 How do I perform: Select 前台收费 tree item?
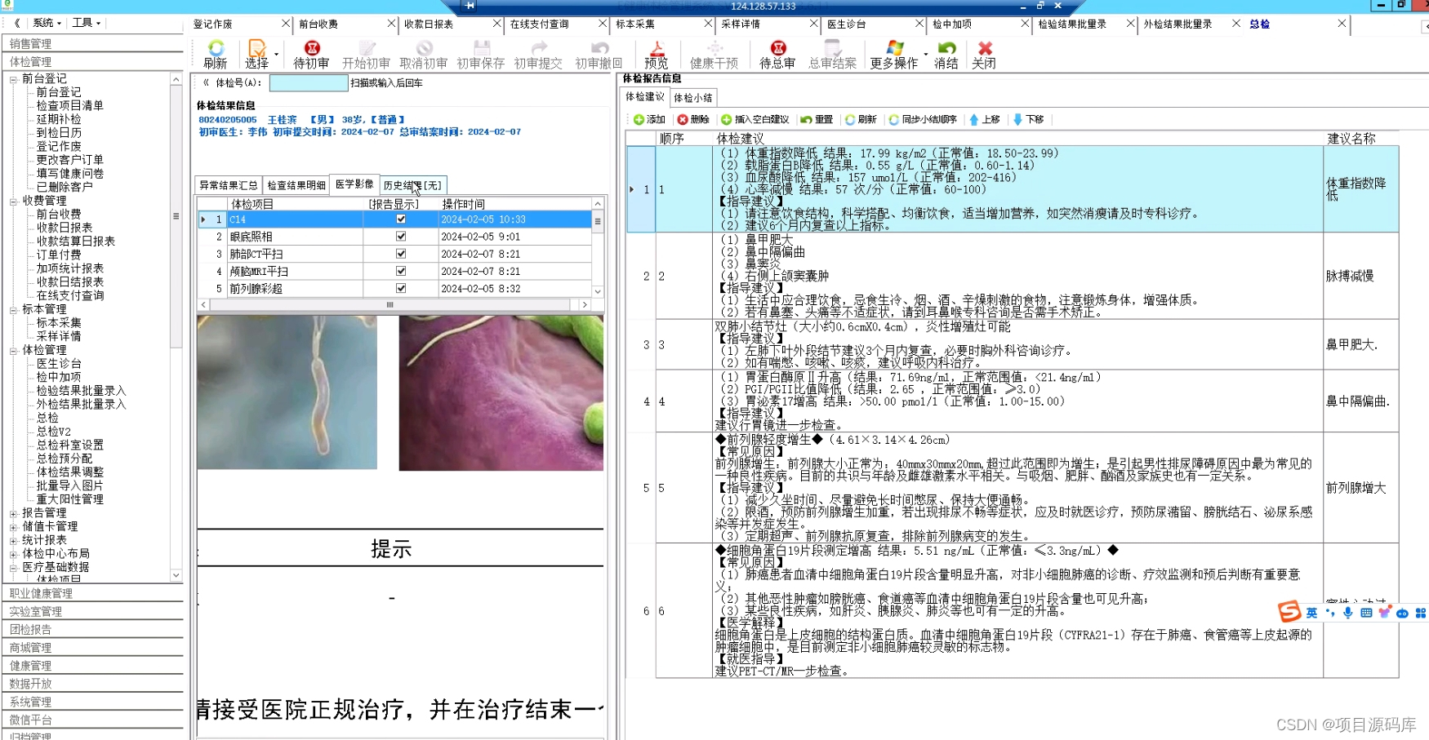(59, 215)
